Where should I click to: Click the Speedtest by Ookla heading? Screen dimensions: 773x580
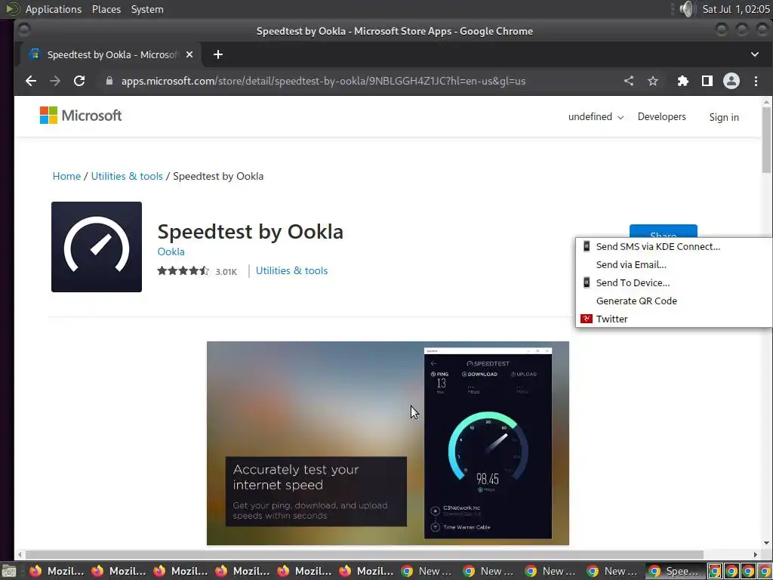click(x=250, y=232)
